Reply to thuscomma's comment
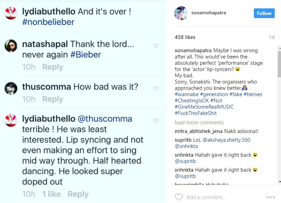This screenshot has height=203, width=281. [x=53, y=99]
